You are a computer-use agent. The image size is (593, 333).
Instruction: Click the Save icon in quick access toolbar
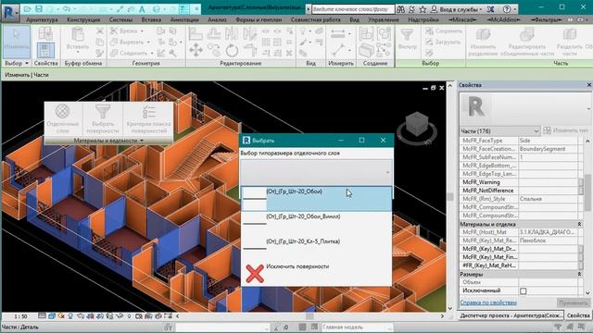click(x=39, y=8)
